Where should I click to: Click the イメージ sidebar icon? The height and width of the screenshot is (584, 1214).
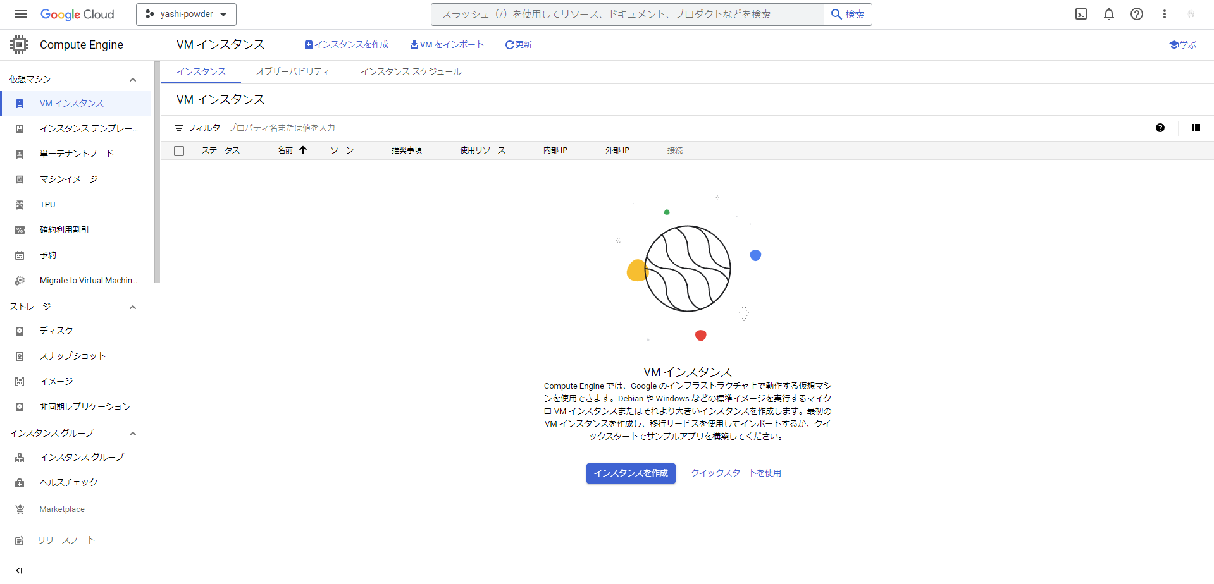[x=20, y=382]
